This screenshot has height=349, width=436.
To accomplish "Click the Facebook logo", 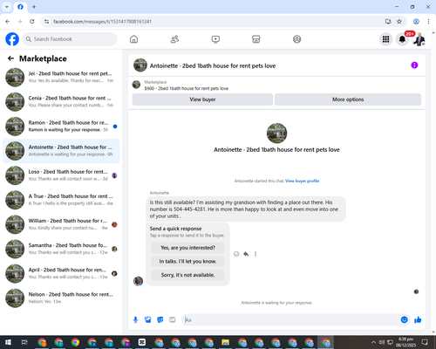I will tap(12, 39).
